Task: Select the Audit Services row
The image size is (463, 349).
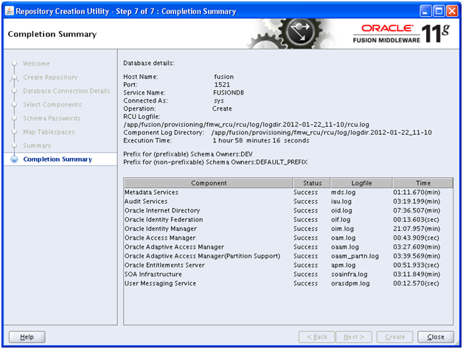Action: coord(288,201)
